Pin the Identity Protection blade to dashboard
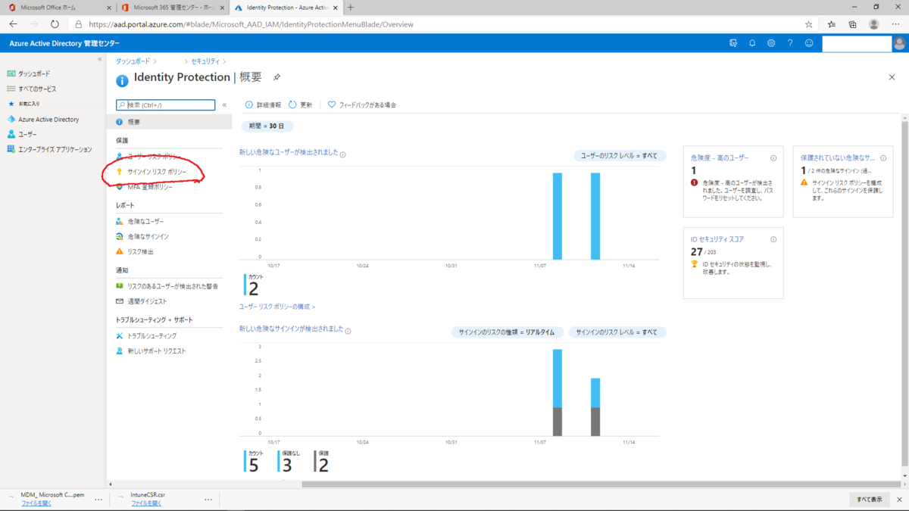 276,77
